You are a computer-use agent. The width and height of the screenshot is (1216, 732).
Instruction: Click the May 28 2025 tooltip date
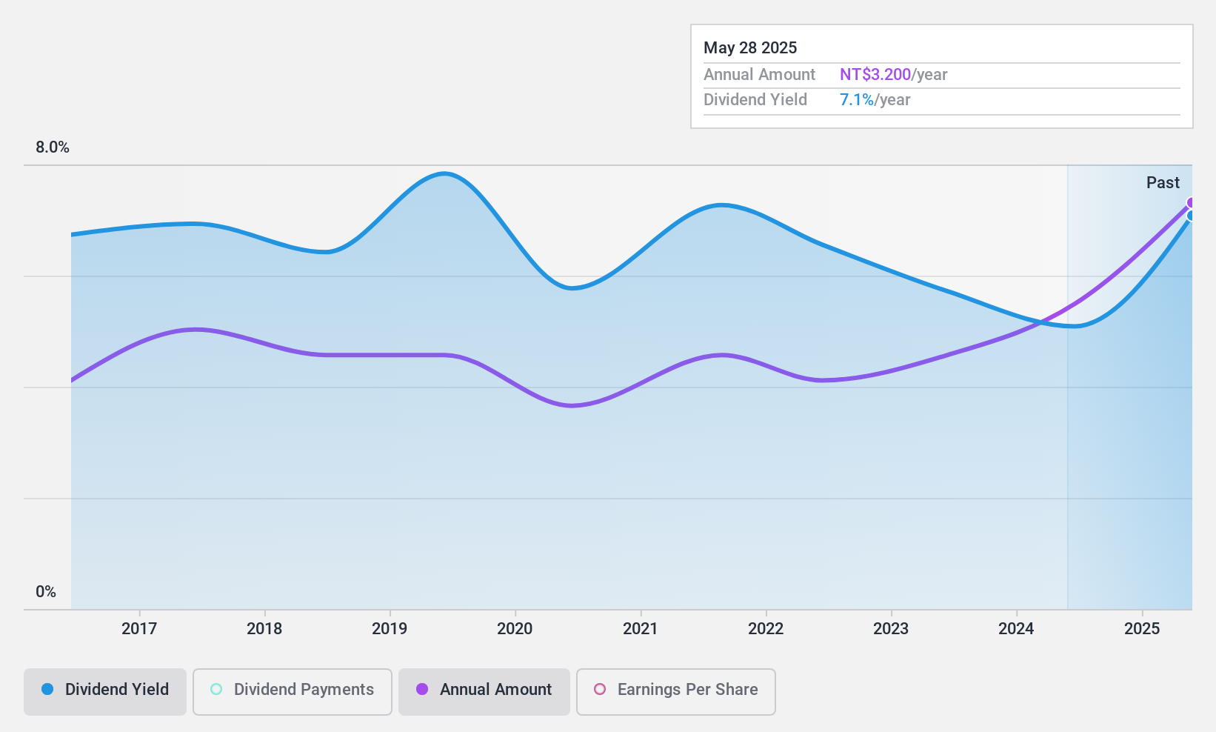click(x=750, y=48)
